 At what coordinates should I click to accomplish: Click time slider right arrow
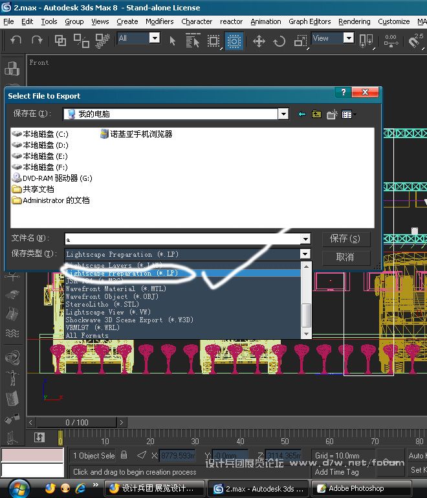click(122, 423)
